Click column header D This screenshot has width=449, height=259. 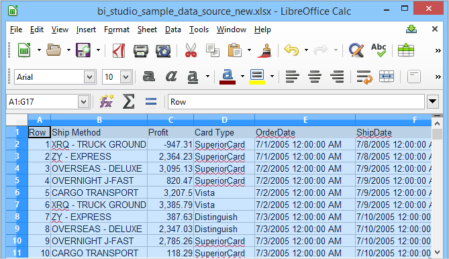[224, 120]
